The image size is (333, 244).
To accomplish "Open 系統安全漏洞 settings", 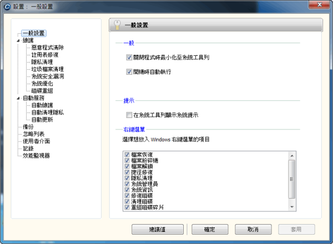I will (x=48, y=76).
